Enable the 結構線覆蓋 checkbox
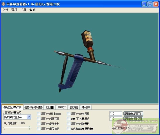The height and width of the screenshot is (135, 160). click(x=68, y=129)
